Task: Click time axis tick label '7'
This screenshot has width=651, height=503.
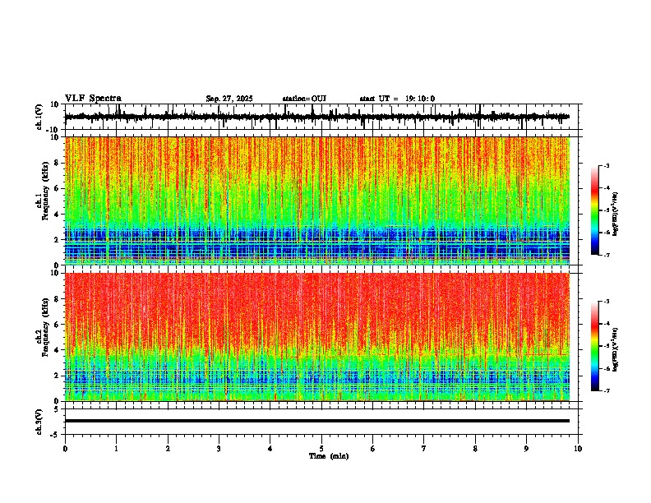Action: [x=424, y=449]
